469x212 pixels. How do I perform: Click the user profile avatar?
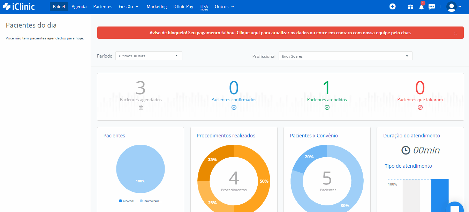coord(452,7)
